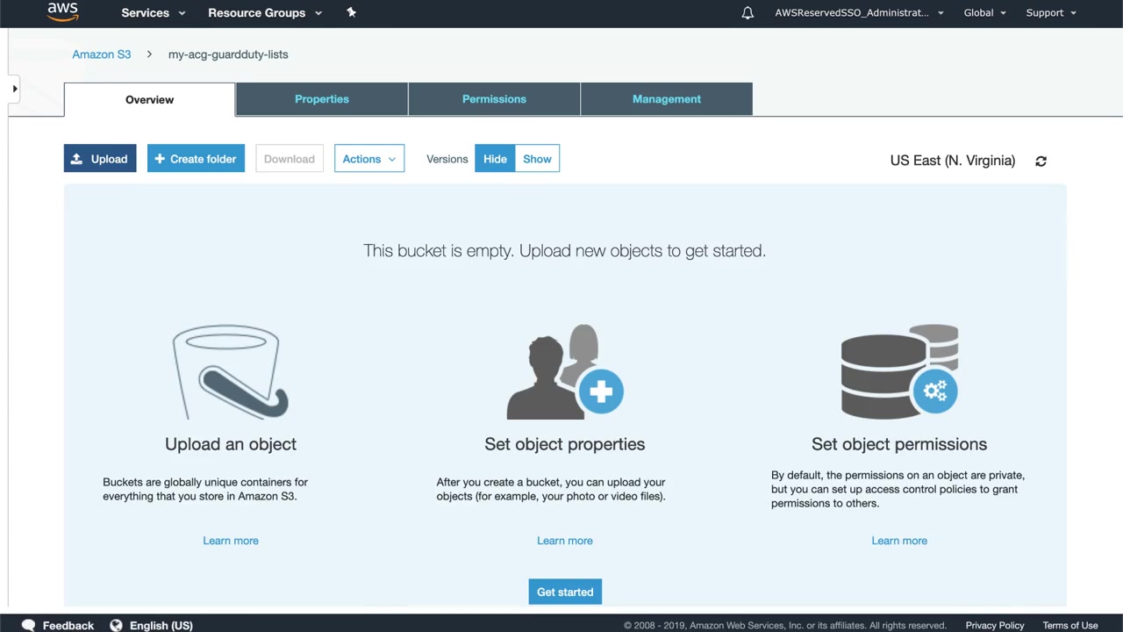Expand the left side navigation arrow
The height and width of the screenshot is (632, 1123).
[x=15, y=89]
